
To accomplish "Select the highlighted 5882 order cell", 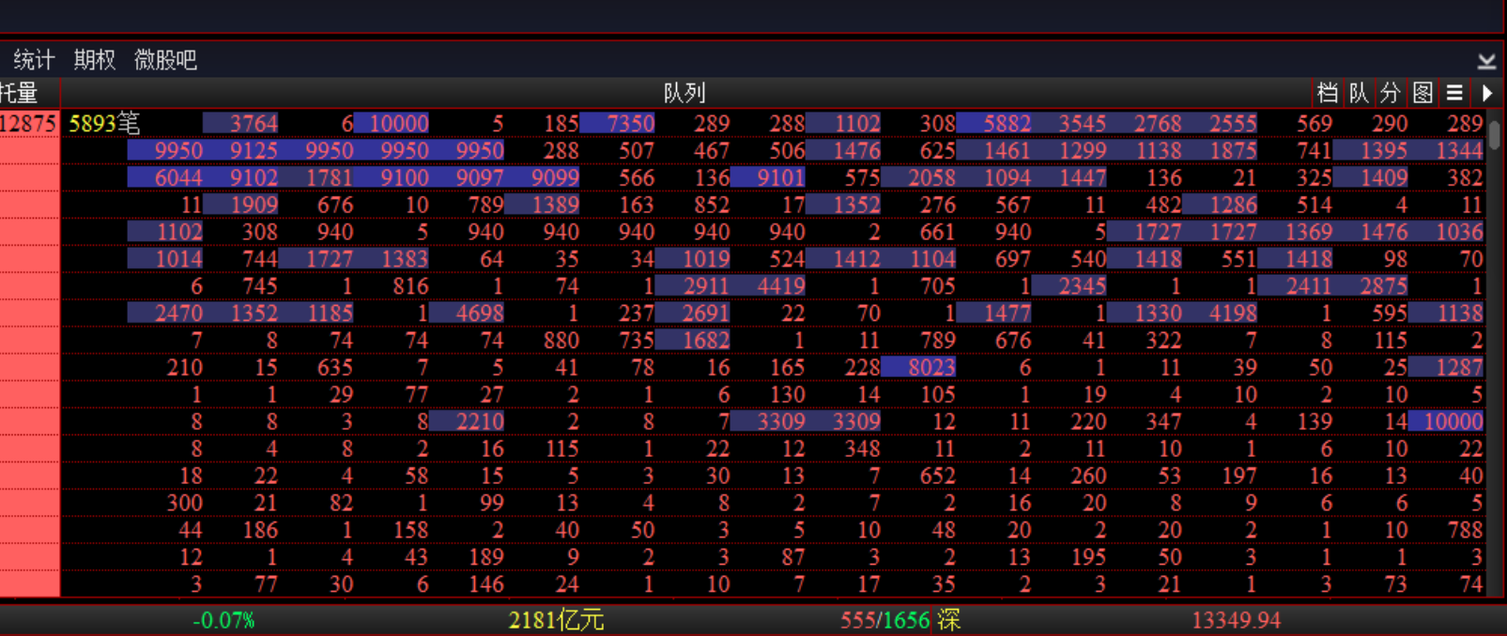I will click(x=993, y=124).
